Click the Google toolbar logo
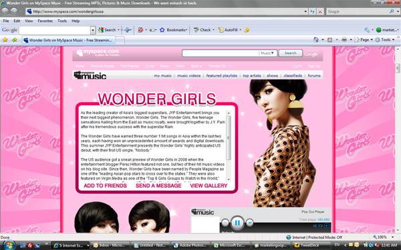 [9, 30]
